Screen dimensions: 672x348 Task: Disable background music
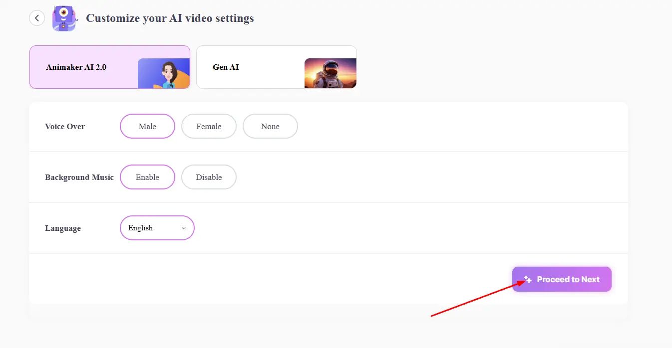pos(209,177)
